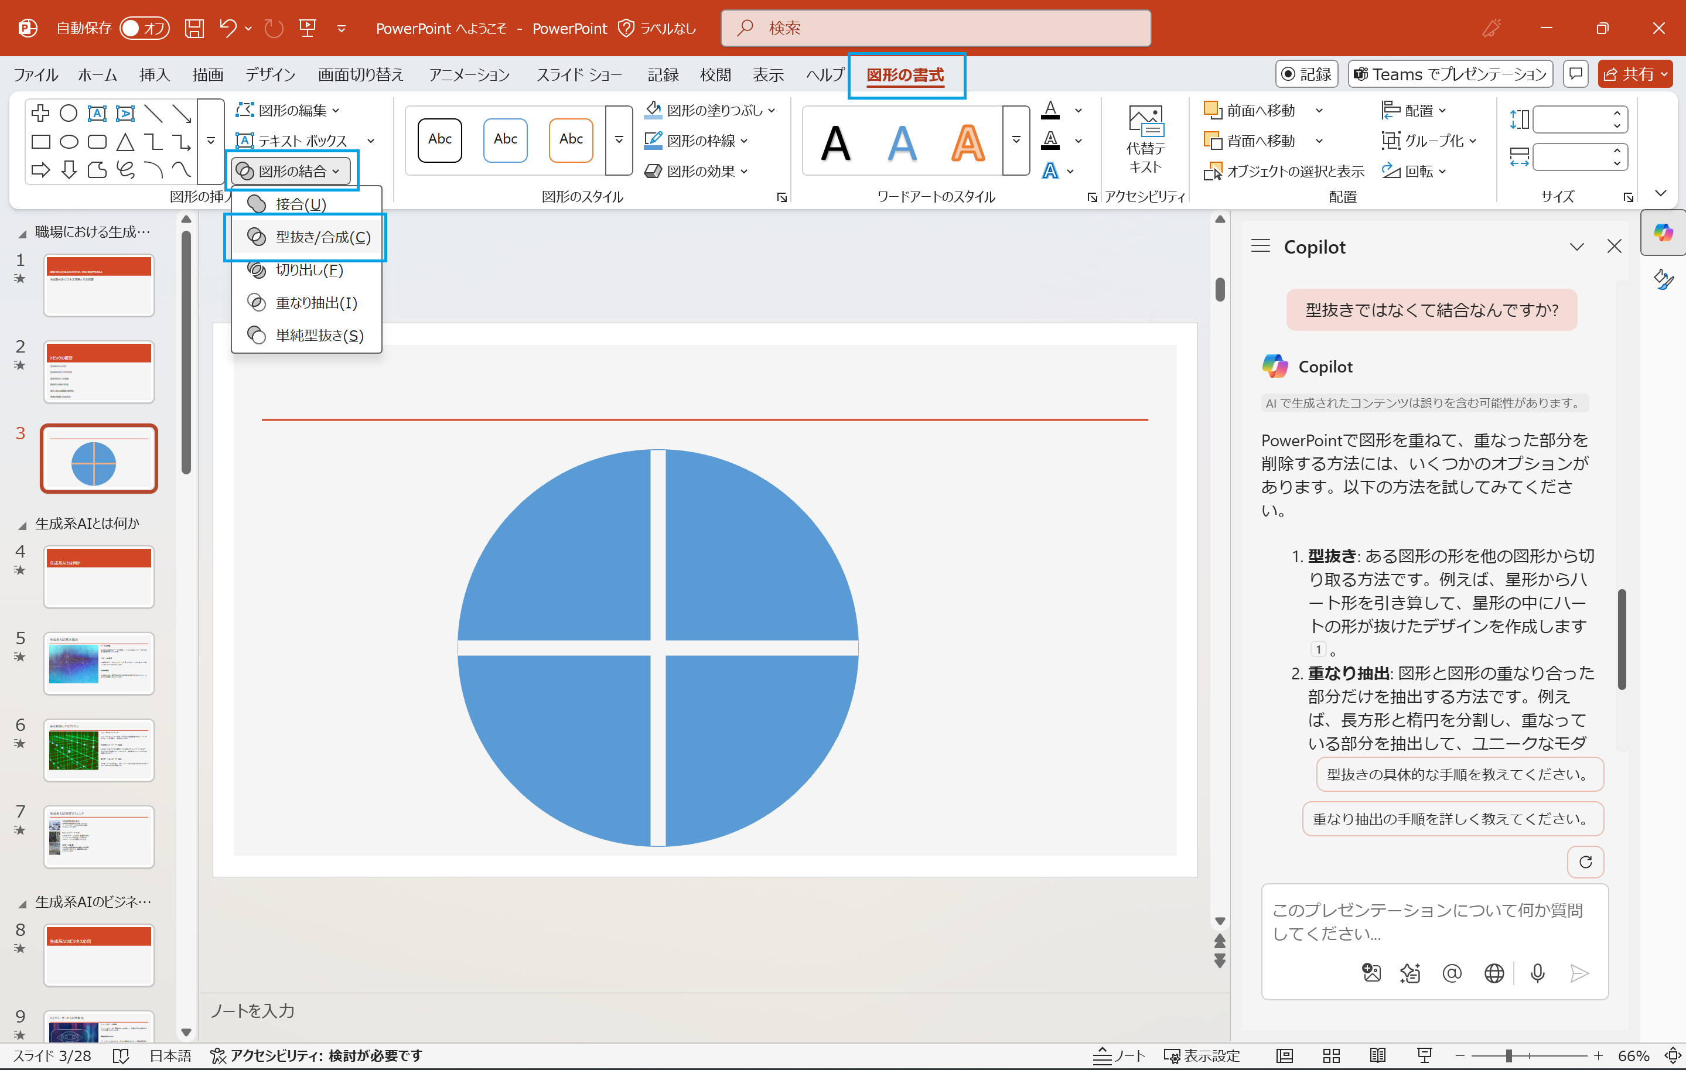This screenshot has width=1686, height=1070.
Task: Choose the diagonal line shape
Action: (153, 112)
